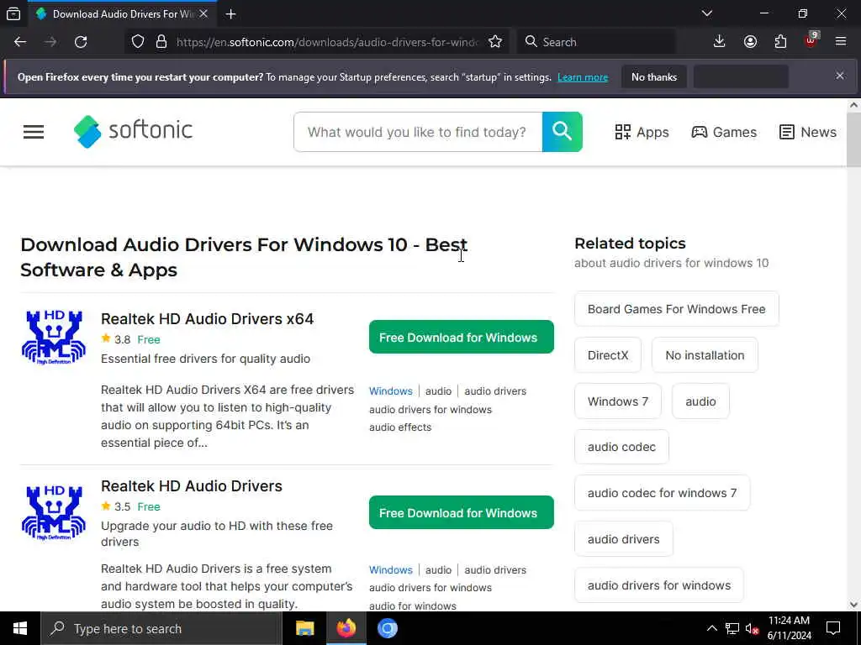The height and width of the screenshot is (645, 861).
Task: Click the page vertical scrollbar thumb
Action: coord(853,139)
